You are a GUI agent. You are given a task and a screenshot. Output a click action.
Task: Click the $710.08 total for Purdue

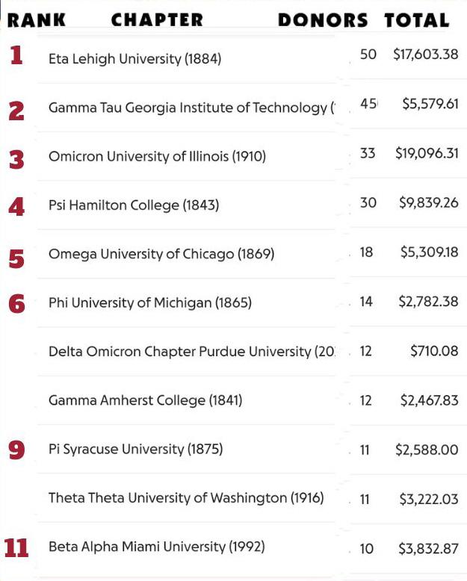pos(434,351)
